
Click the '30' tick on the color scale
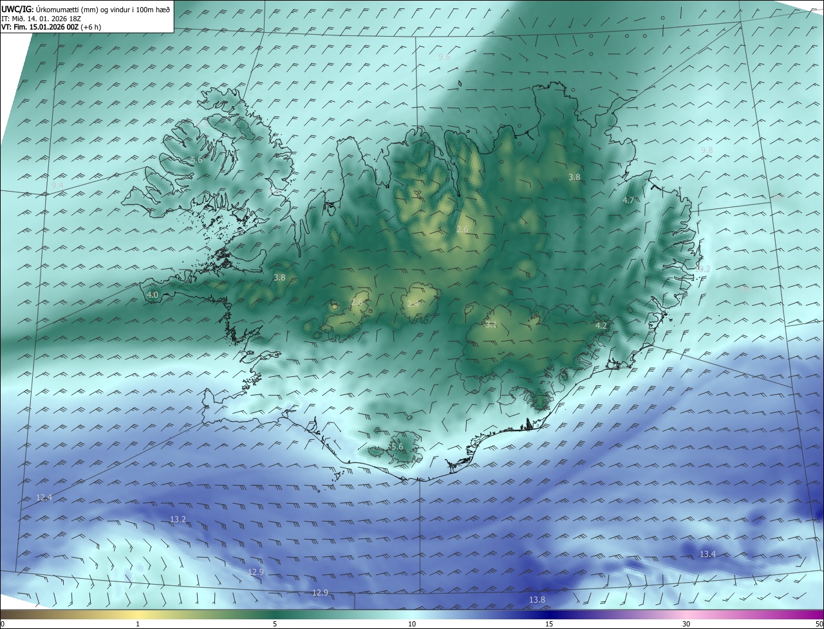686,624
